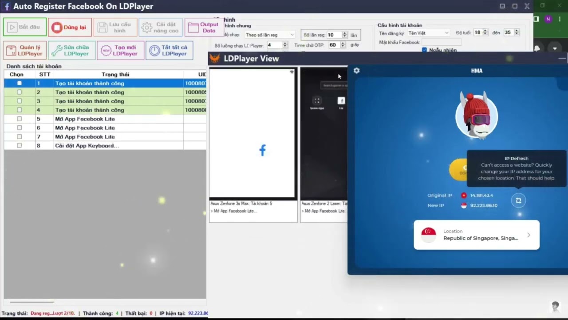Adjust Time chờ OTP stepper arrows
Viewport: 568px width, 320px height.
343,45
